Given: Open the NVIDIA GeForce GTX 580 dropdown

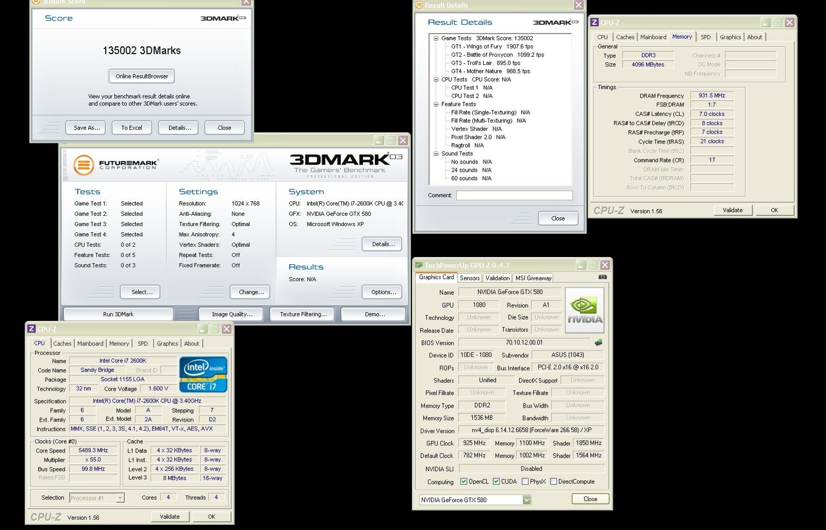Looking at the screenshot, I should click(527, 500).
